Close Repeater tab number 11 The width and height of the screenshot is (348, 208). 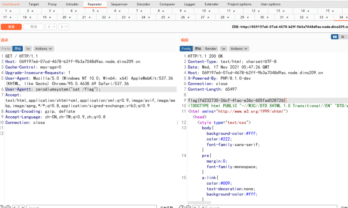point(234,11)
